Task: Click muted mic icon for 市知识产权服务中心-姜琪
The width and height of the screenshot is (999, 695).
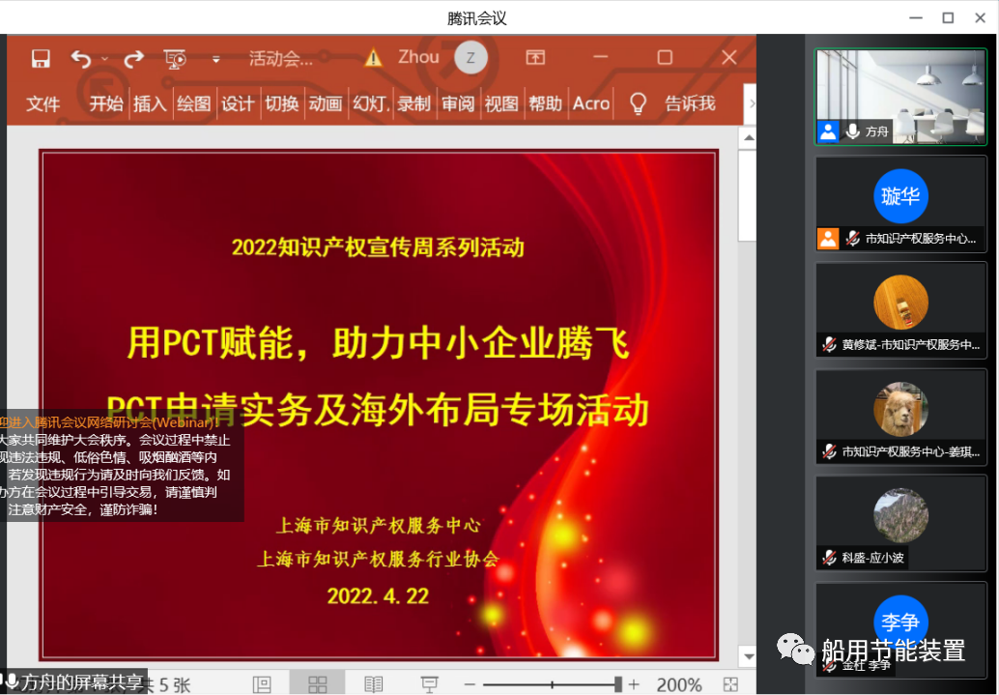Action: (829, 451)
